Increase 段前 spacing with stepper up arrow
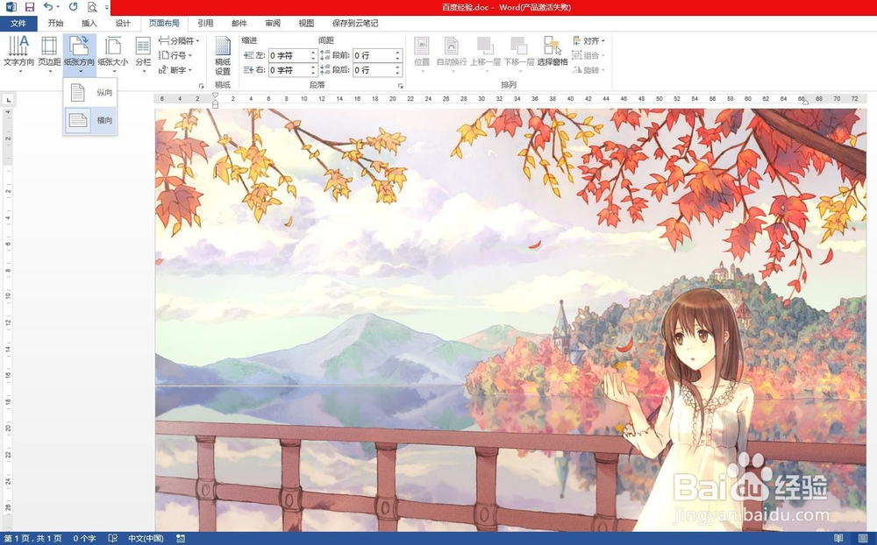The image size is (877, 545). 397,53
